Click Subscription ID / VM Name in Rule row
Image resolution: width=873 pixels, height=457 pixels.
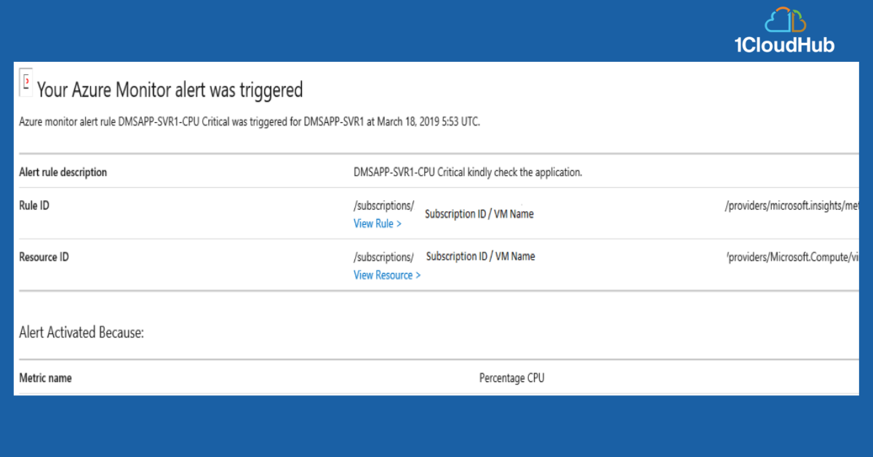pyautogui.click(x=479, y=214)
